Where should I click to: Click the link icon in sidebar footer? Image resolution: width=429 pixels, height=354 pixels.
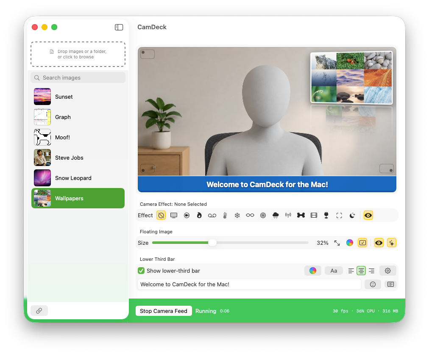pyautogui.click(x=39, y=310)
